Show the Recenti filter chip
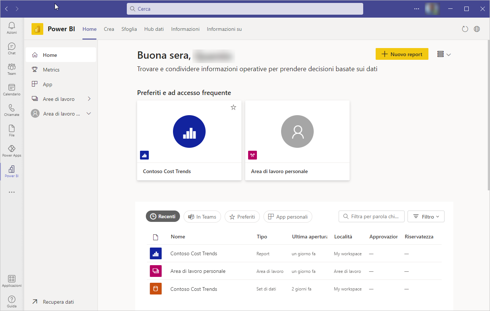This screenshot has width=490, height=311. click(x=163, y=217)
